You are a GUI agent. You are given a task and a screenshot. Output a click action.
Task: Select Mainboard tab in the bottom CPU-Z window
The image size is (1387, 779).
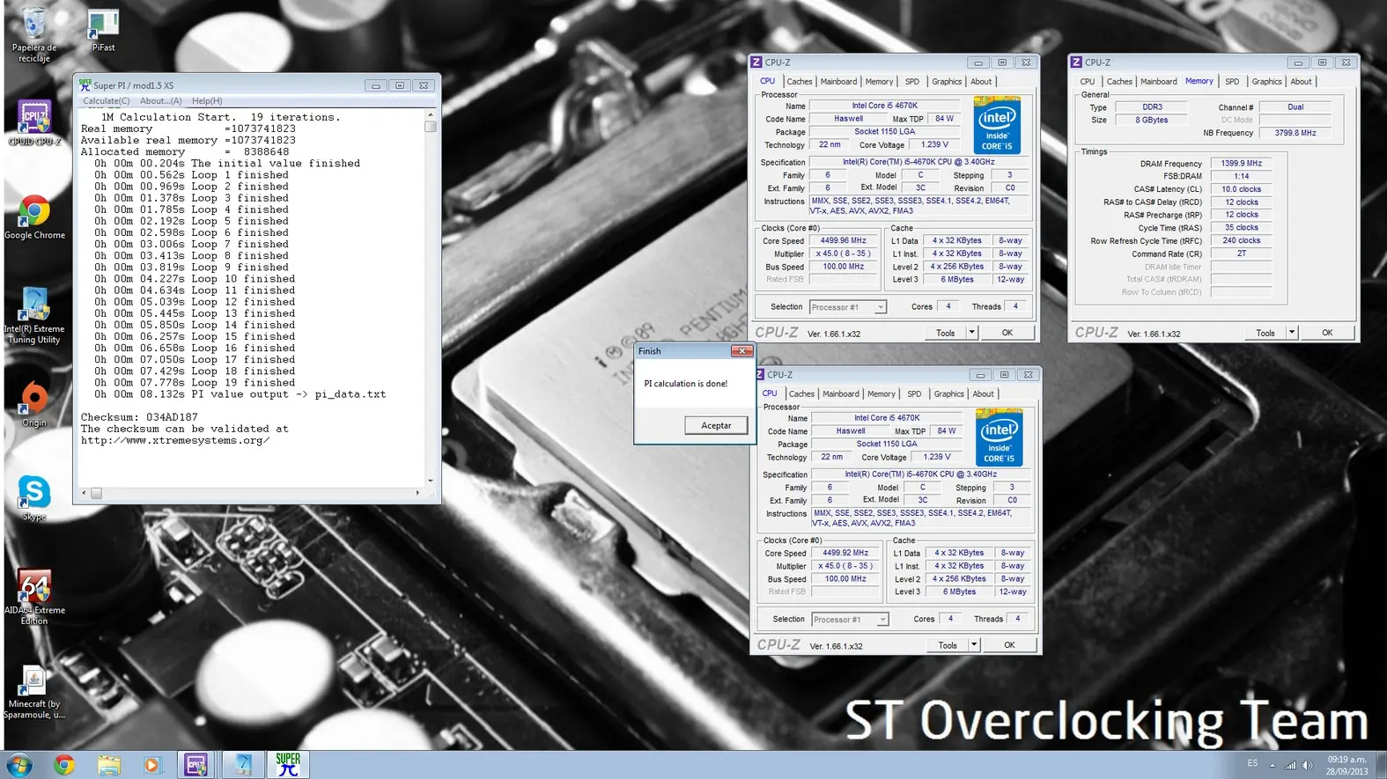click(841, 394)
